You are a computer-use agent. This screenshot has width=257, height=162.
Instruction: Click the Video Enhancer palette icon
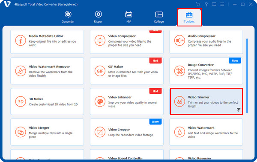click(100, 101)
